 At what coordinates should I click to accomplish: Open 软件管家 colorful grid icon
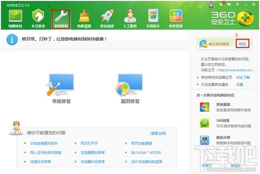tap(176, 16)
